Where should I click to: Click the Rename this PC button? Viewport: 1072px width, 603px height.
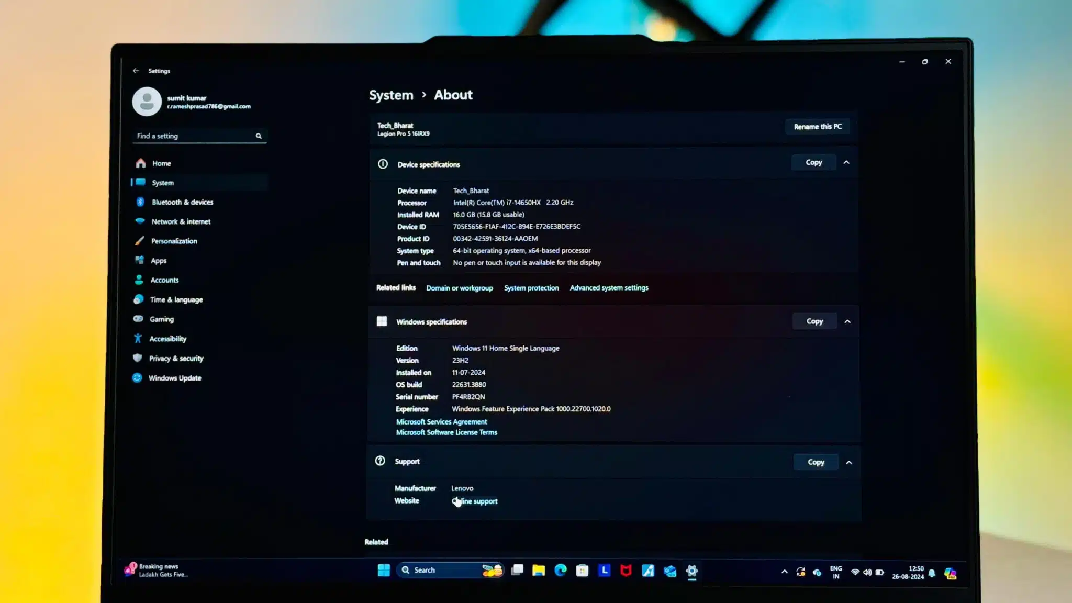coord(818,126)
